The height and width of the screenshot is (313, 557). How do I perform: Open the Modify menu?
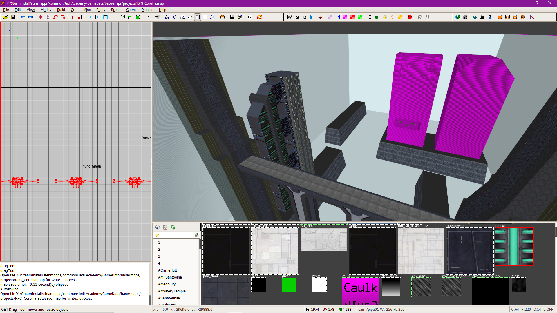tap(46, 10)
